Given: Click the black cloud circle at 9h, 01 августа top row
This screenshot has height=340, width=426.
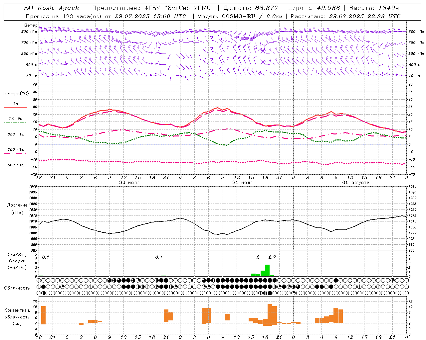Looking at the screenshot, I should tap(336, 280).
